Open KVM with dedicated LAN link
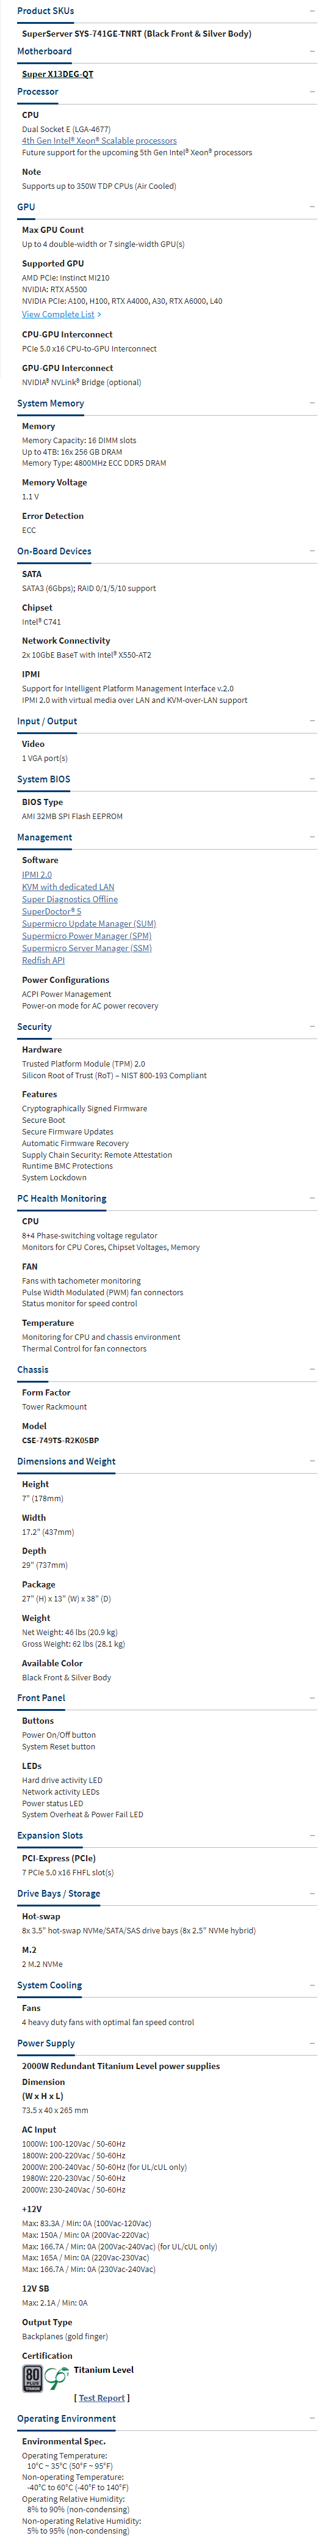The image size is (335, 2544). (x=68, y=887)
